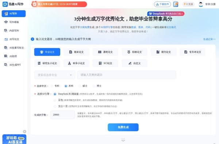This screenshot has width=219, height=144.
Task: Select the 科学小论文 paper type tab
Action: 76,63
